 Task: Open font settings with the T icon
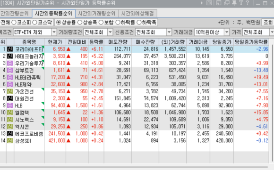pyautogui.click(x=241, y=3)
